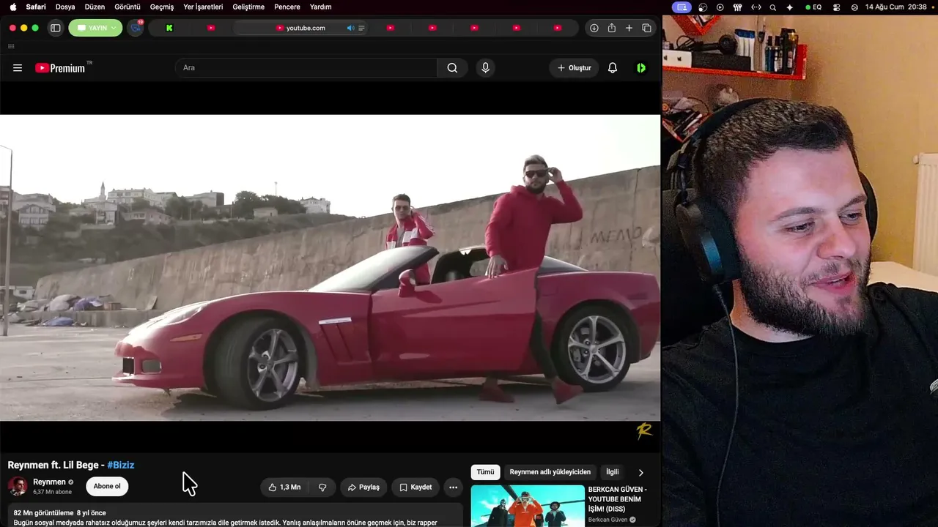Click the '6,37 Mn abone' subscriber count
Viewport: 938px width, 527px height.
(x=52, y=492)
